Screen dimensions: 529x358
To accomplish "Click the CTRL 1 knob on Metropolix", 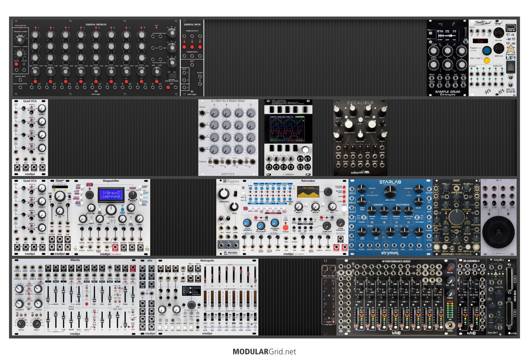I will tap(162, 309).
